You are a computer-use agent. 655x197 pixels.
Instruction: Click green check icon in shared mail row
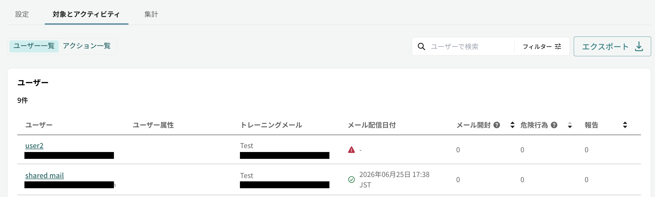(351, 180)
